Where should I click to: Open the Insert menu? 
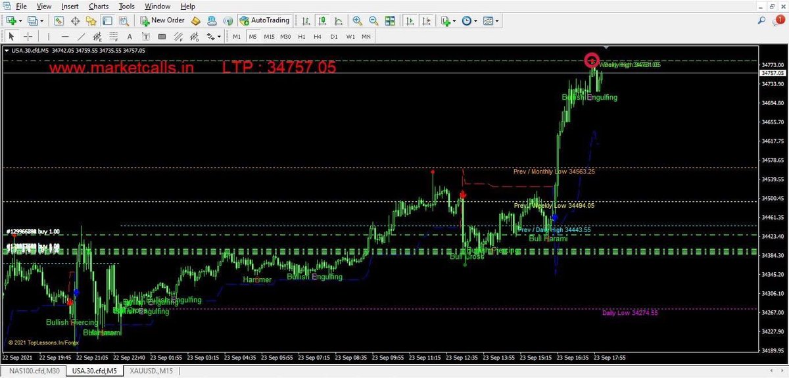coord(70,6)
